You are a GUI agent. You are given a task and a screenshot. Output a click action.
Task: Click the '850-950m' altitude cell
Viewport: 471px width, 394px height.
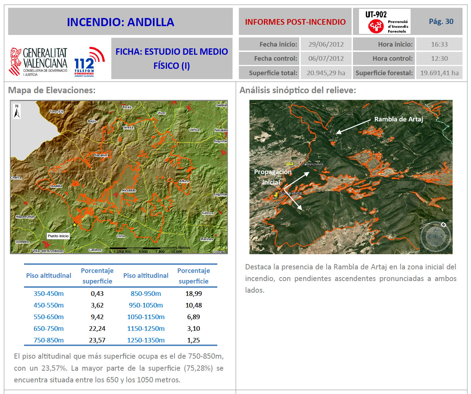pos(146,293)
